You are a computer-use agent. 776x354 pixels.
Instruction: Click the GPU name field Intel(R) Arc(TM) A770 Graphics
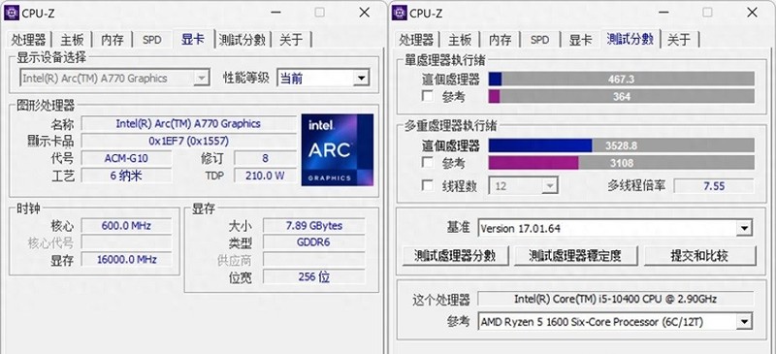(188, 124)
